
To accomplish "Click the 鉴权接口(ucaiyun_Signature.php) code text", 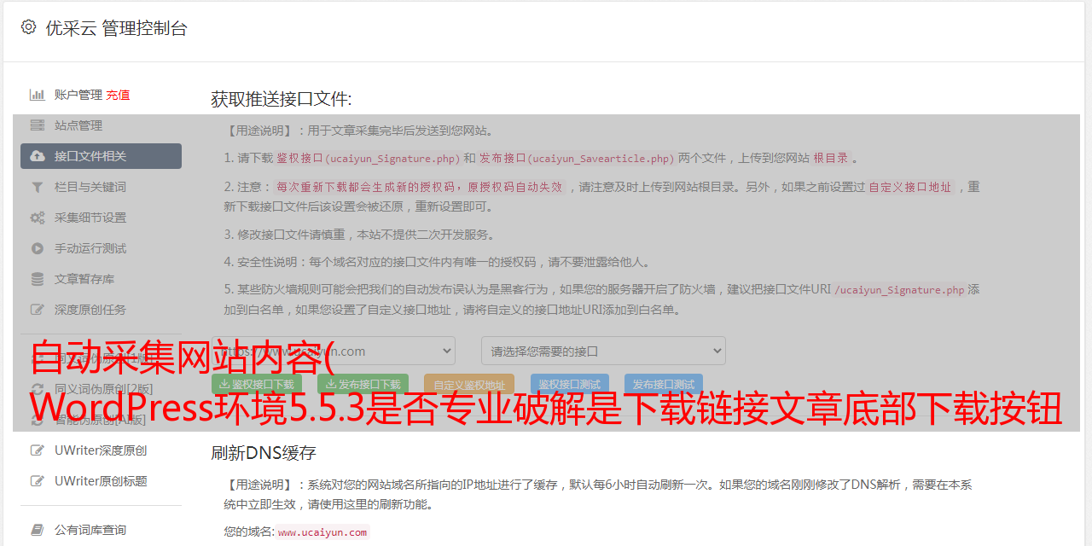I will click(x=368, y=158).
